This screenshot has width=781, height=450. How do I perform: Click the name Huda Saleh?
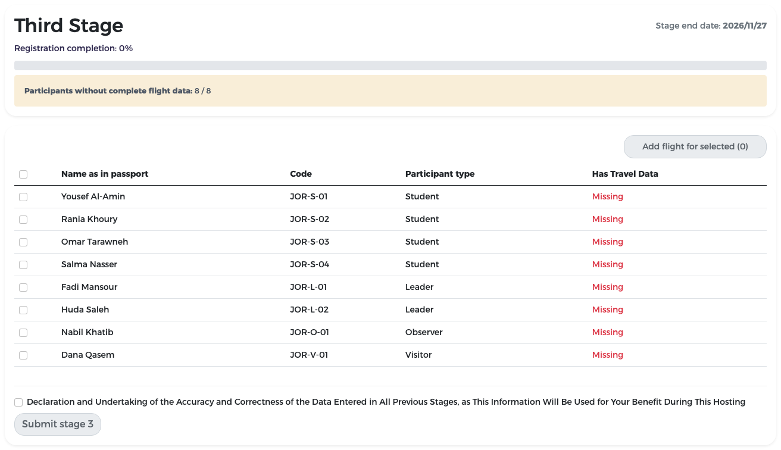pyautogui.click(x=85, y=310)
